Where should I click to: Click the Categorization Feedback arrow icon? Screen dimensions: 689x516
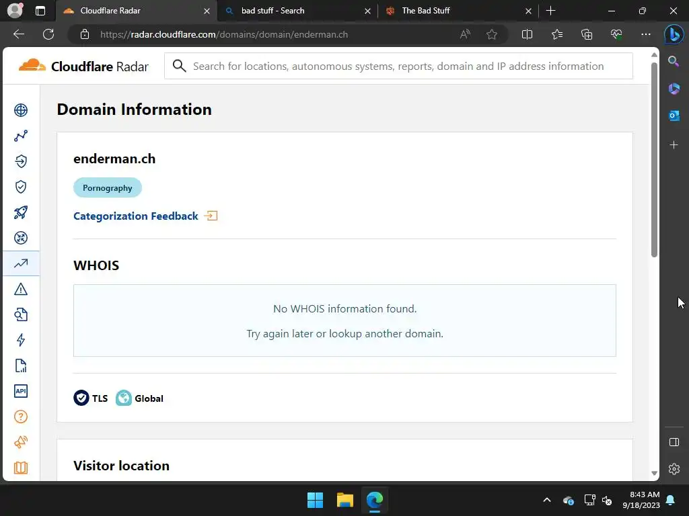(211, 216)
